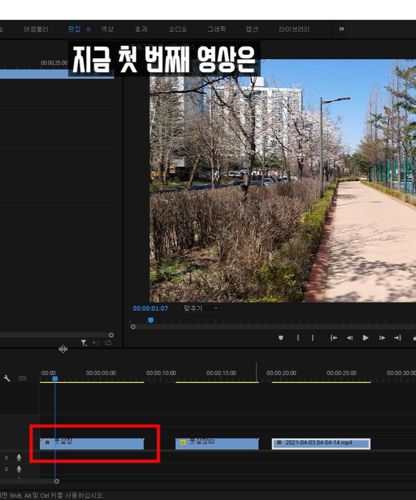Viewport: 416px width, 500px height.
Task: Toggle voice-over record mic on lower audio track
Action: pyautogui.click(x=19, y=469)
